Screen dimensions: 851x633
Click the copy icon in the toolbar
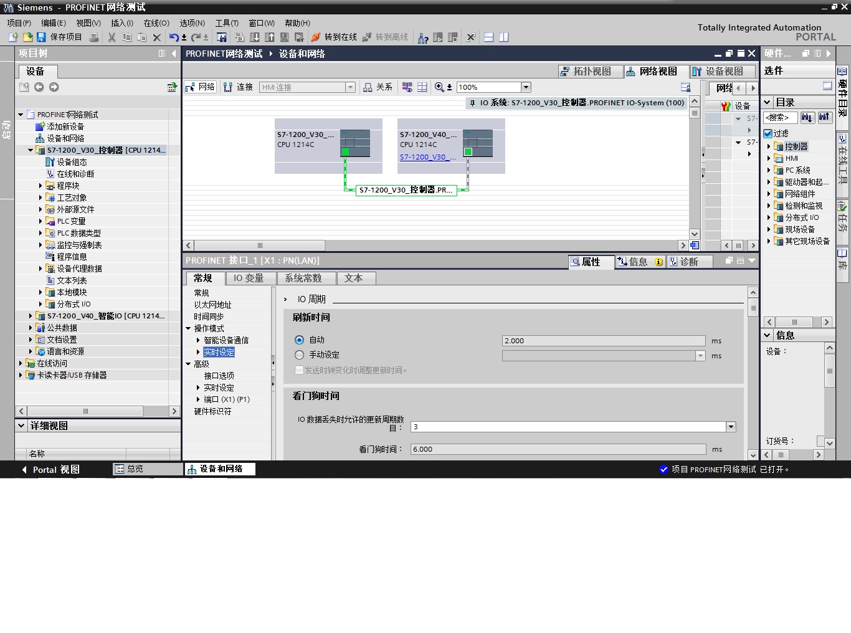pos(127,37)
